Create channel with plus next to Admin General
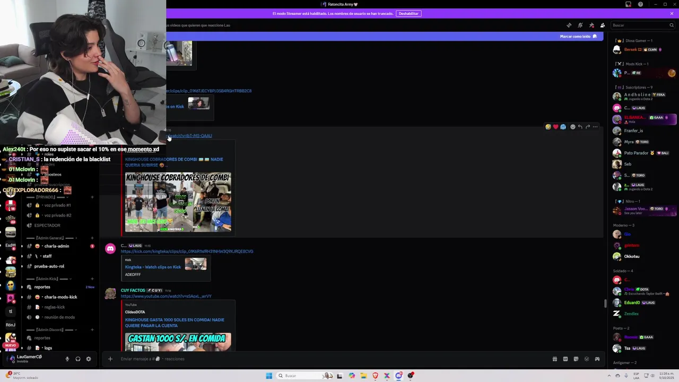The width and height of the screenshot is (679, 382). (92, 238)
